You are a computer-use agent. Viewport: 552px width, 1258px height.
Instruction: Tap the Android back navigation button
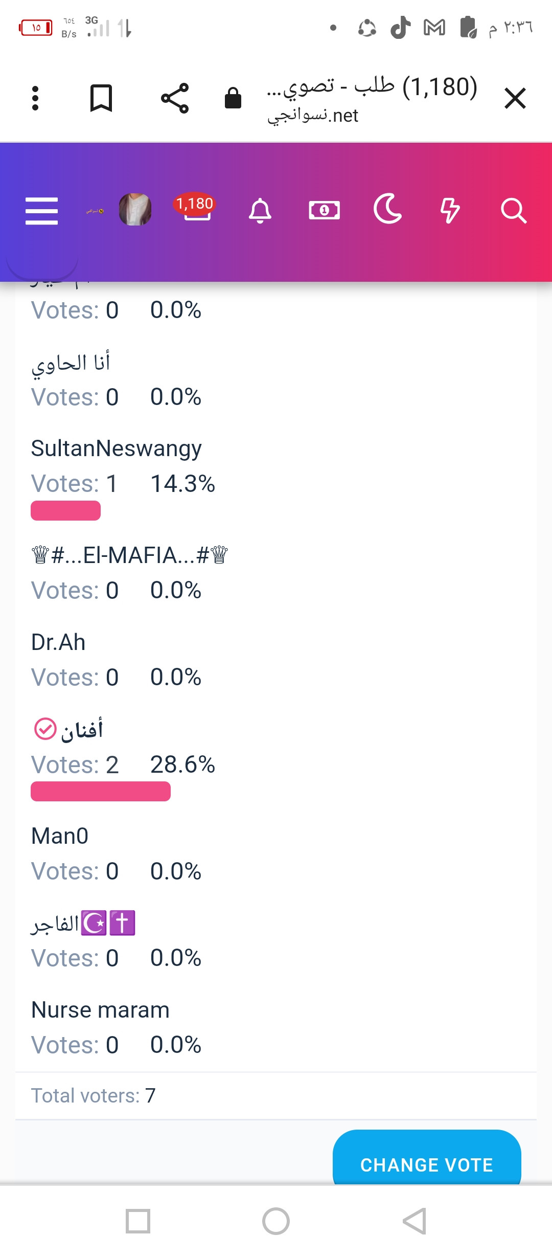pyautogui.click(x=414, y=1221)
